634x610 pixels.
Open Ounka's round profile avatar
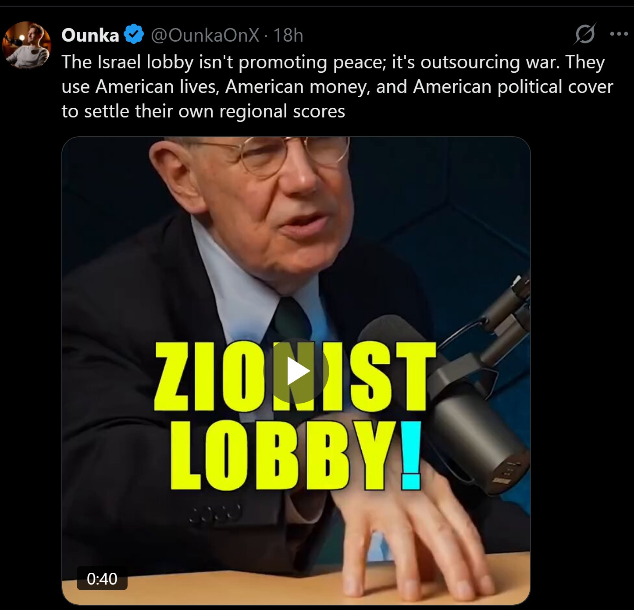pos(27,46)
